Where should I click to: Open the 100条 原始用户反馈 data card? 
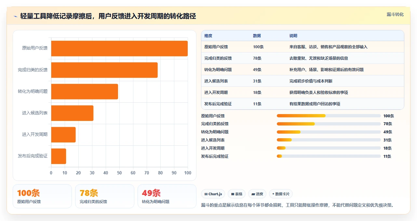[42, 196]
